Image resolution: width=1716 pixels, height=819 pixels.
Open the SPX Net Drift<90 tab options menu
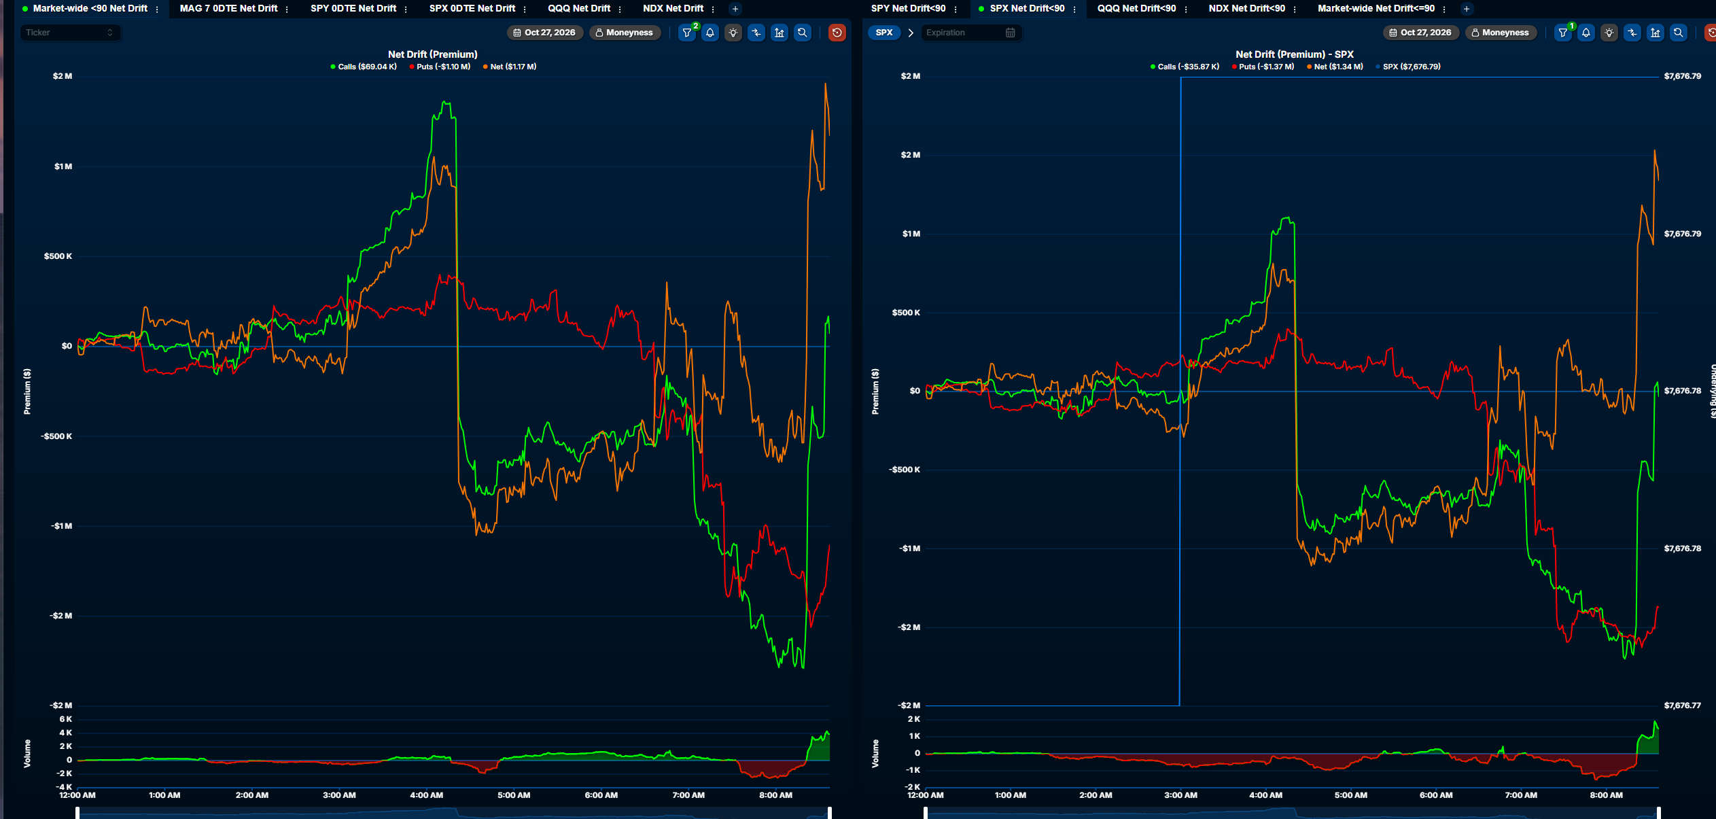click(x=1074, y=9)
